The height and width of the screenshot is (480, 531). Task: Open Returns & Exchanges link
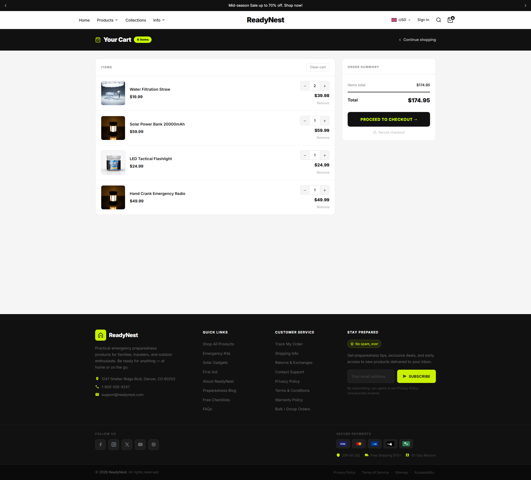(294, 362)
